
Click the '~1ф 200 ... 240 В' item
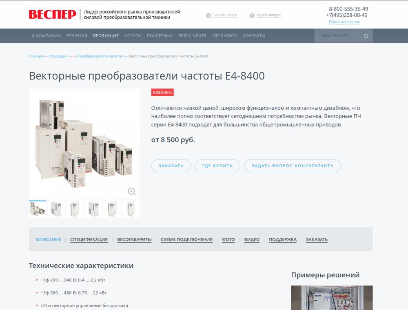[73, 280]
